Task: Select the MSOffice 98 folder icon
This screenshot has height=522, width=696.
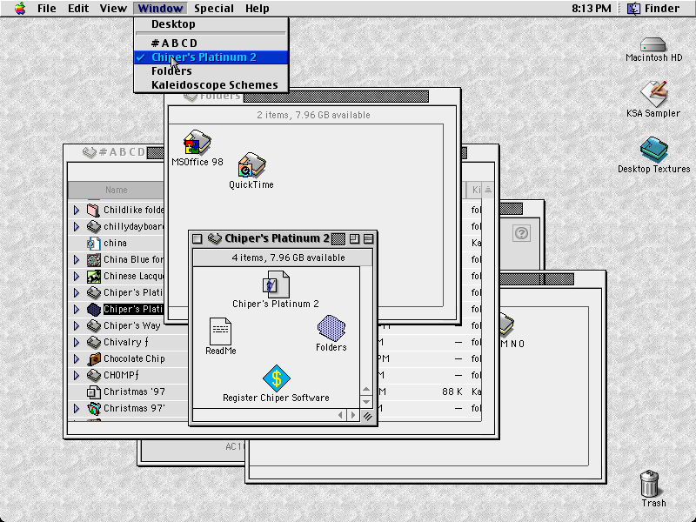Action: (197, 143)
